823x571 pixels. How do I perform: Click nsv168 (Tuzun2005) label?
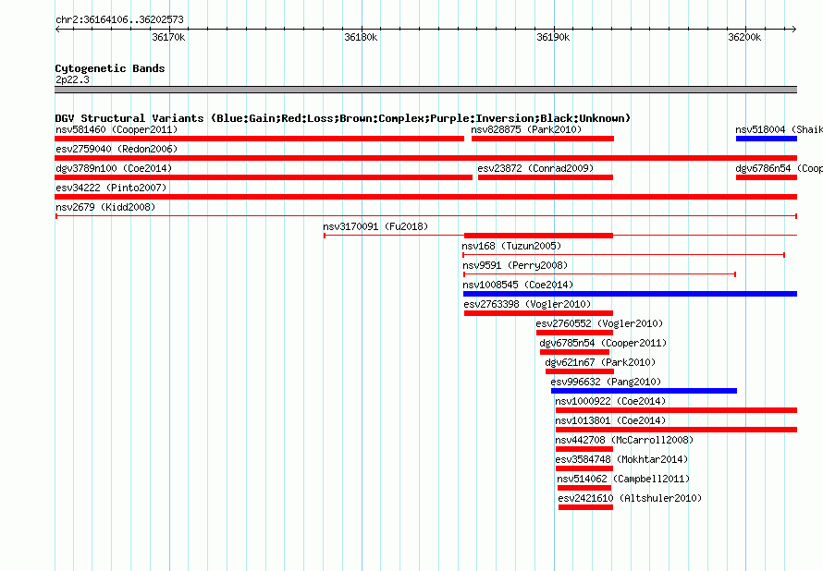[x=511, y=246]
